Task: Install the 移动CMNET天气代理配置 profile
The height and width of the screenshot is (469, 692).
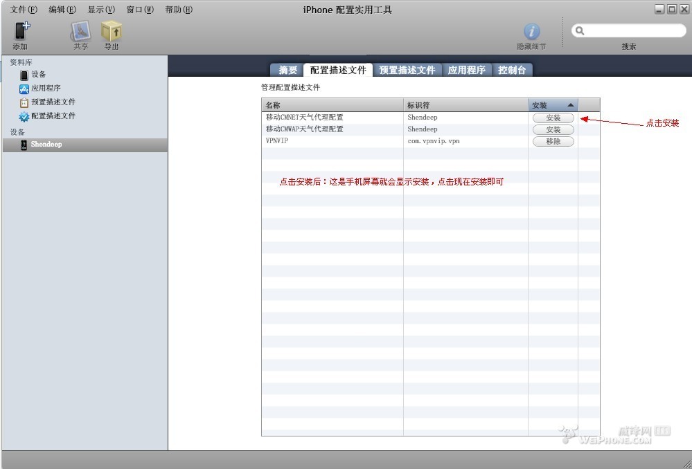Action: pos(553,118)
